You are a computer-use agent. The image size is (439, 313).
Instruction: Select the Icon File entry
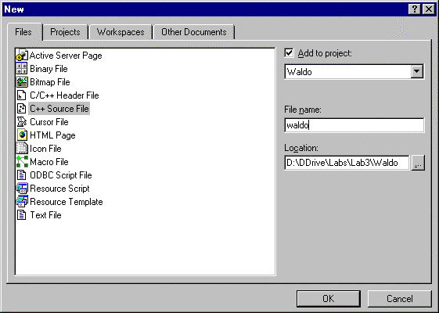(x=39, y=149)
